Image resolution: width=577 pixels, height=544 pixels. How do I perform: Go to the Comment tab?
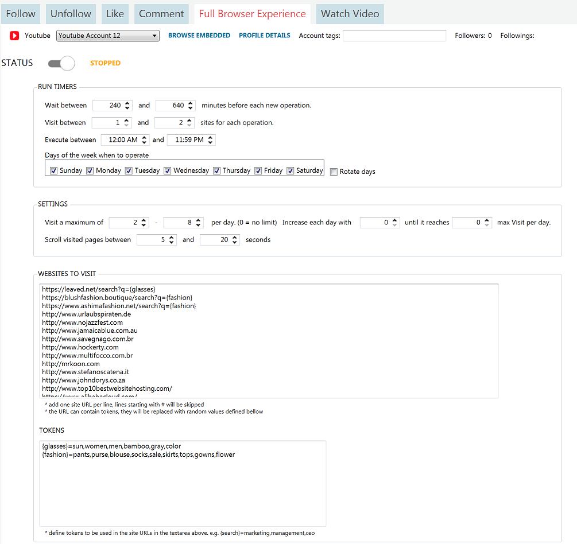pyautogui.click(x=161, y=14)
